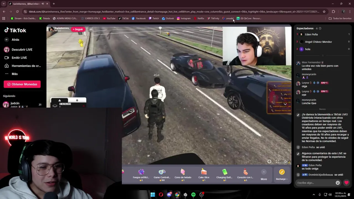Open Opera from the taskbar
The image size is (354, 199).
[161, 195]
